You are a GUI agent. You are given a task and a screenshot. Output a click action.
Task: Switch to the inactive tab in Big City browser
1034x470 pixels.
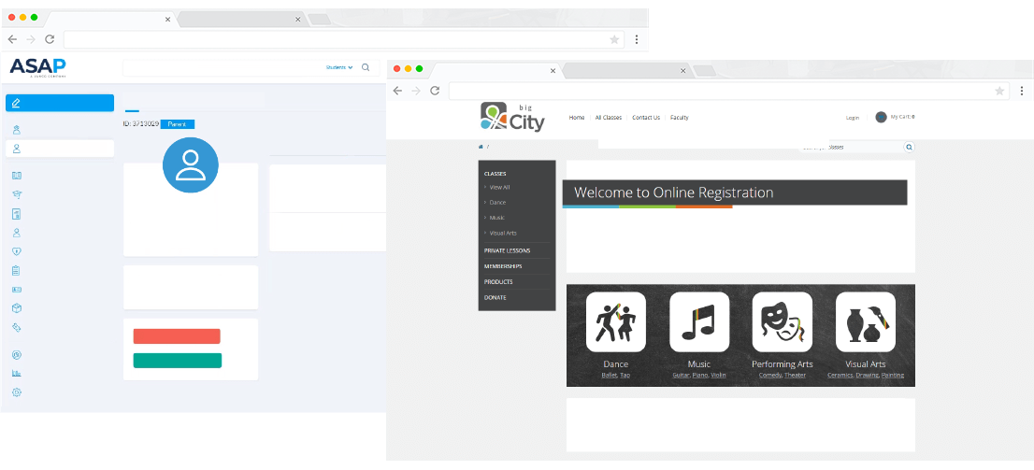pos(626,70)
